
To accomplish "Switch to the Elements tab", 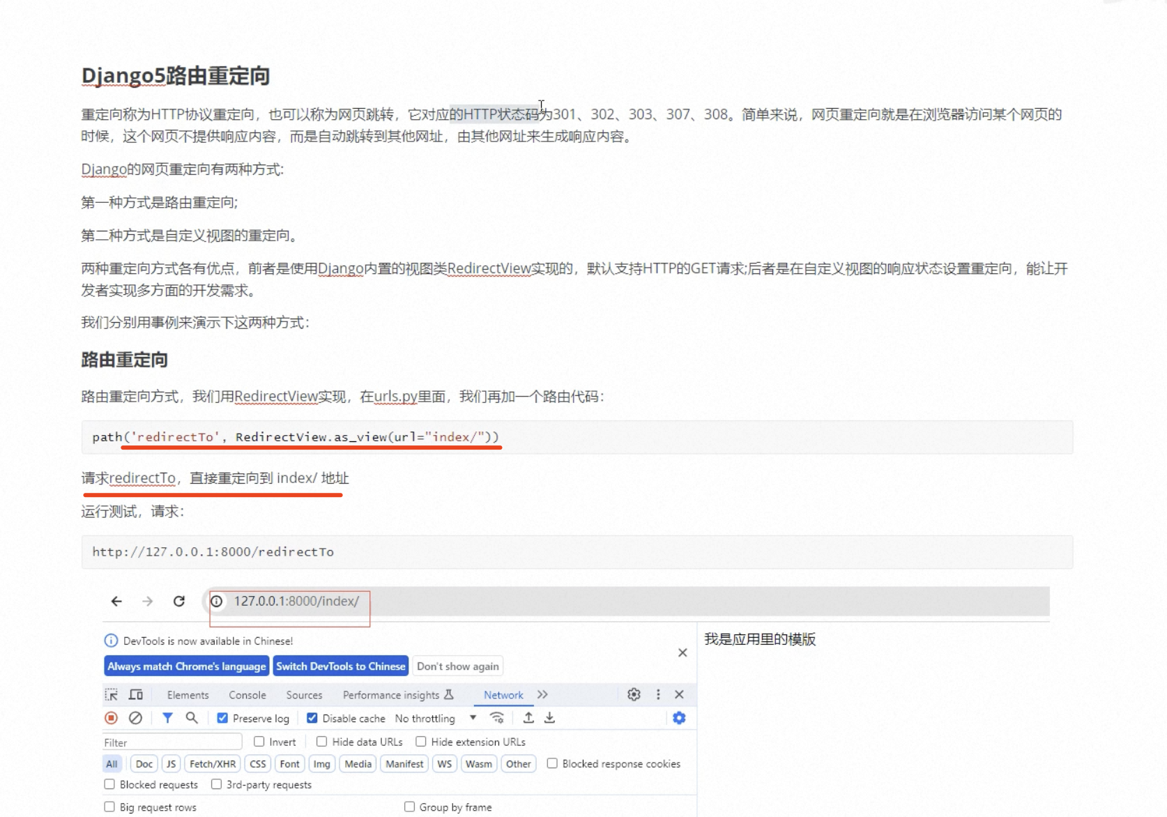I will click(x=188, y=695).
